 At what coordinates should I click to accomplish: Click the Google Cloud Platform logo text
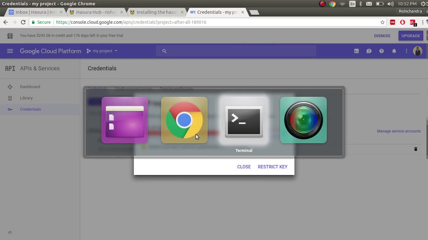coord(50,51)
